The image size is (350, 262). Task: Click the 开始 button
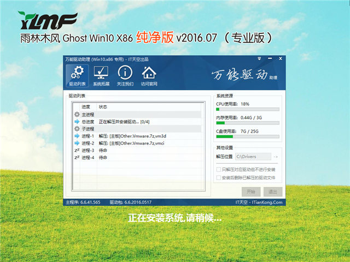pyautogui.click(x=251, y=192)
